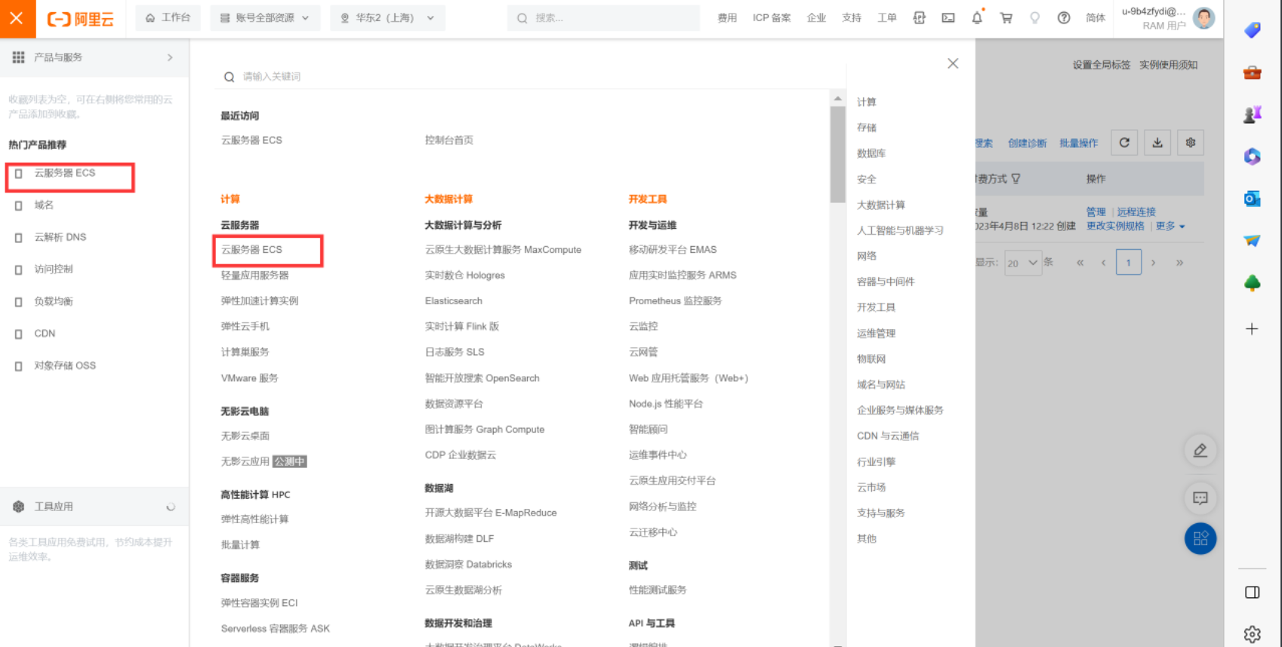This screenshot has height=647, width=1282.
Task: Click the code brackets icon in header
Action: click(919, 18)
